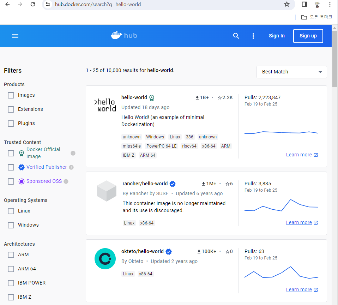The image size is (338, 305).
Task: Open rancher/hello-world repository
Action: tap(145, 184)
